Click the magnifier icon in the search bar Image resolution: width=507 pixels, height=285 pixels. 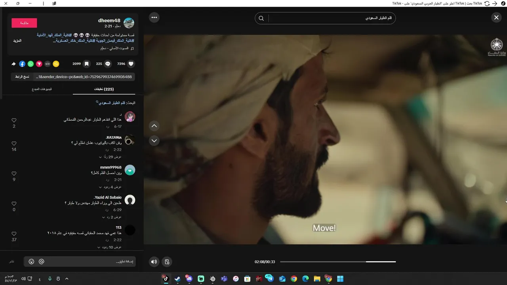261,18
